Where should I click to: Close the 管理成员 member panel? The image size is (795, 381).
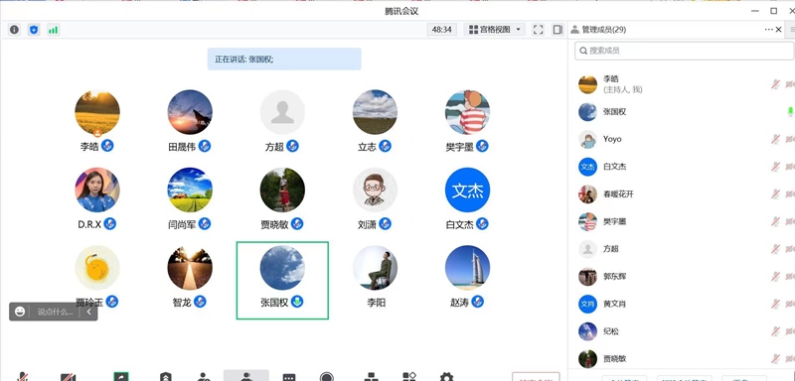(779, 30)
